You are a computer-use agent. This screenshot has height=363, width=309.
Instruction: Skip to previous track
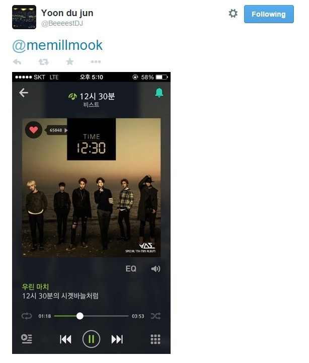(65, 339)
